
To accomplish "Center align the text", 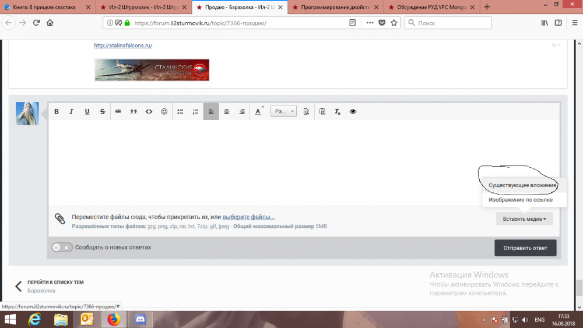I will [x=226, y=111].
